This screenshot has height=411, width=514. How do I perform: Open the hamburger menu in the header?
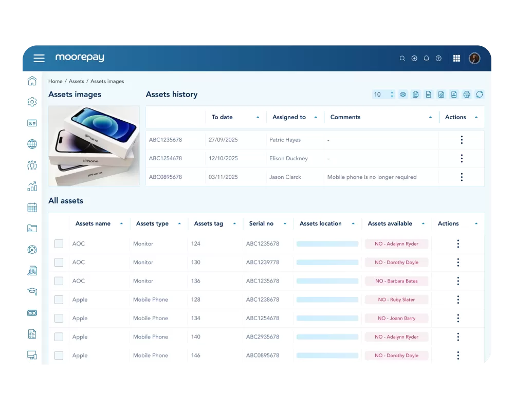39,59
